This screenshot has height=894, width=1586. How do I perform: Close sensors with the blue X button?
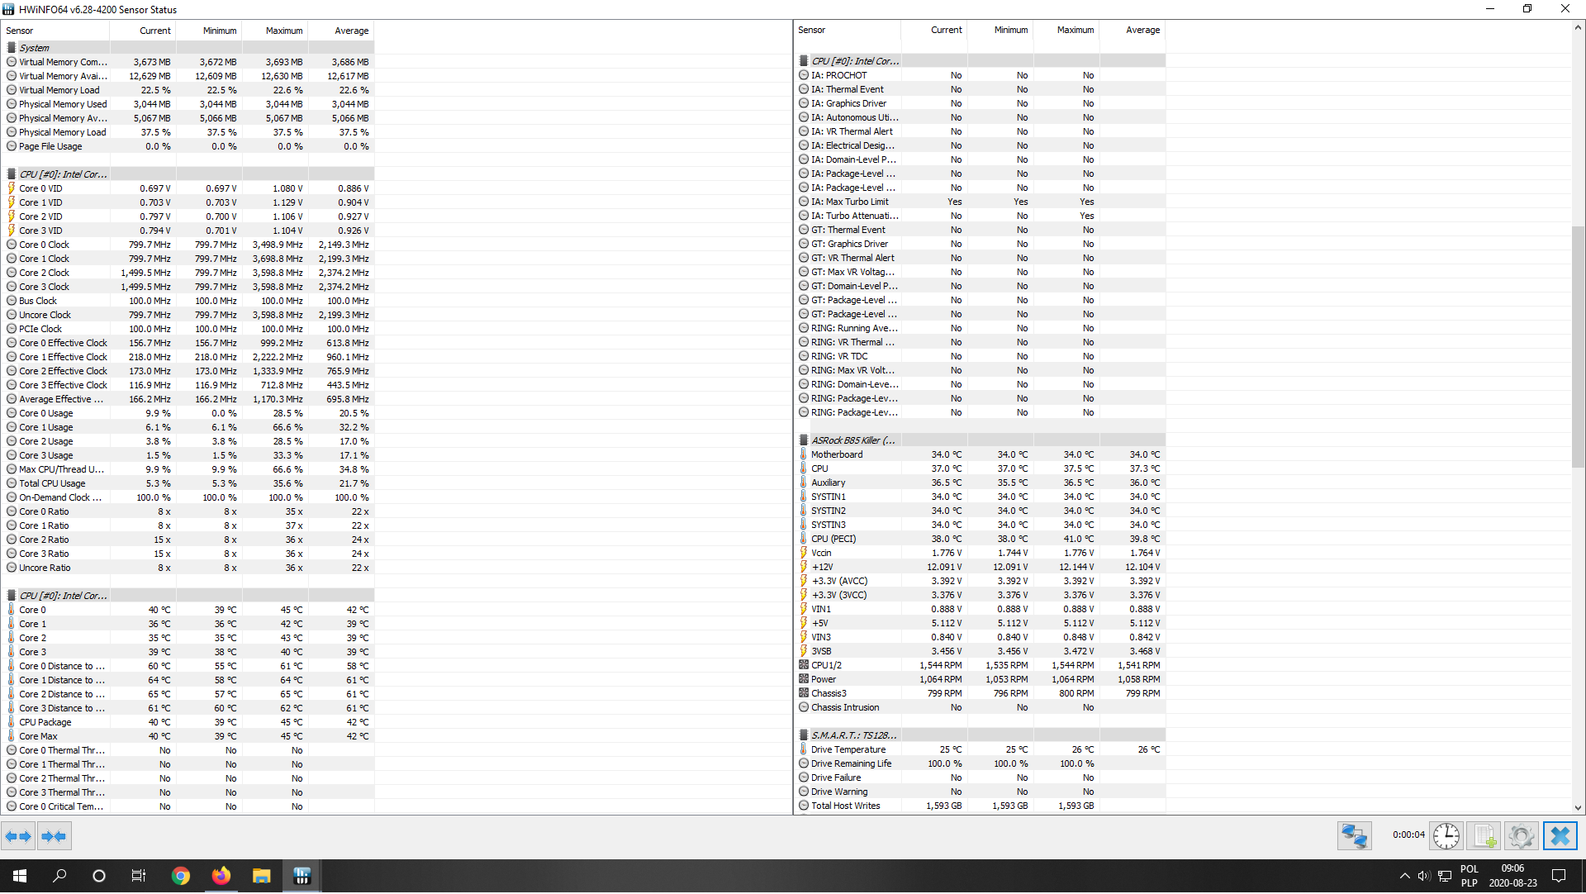(x=1560, y=836)
